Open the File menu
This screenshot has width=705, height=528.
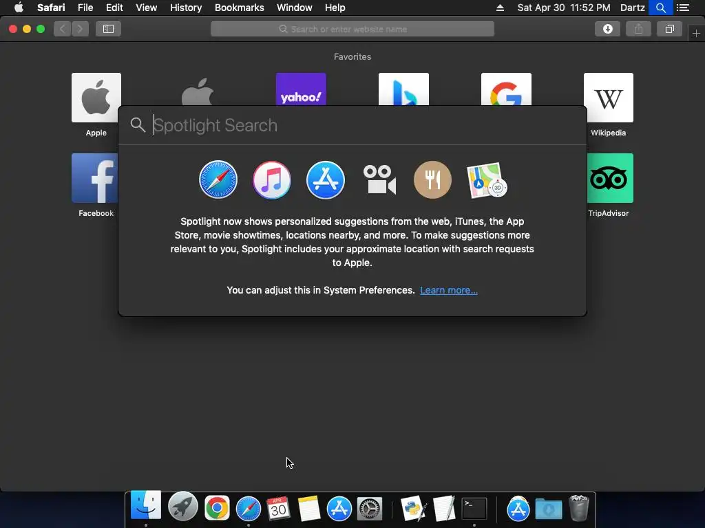85,8
